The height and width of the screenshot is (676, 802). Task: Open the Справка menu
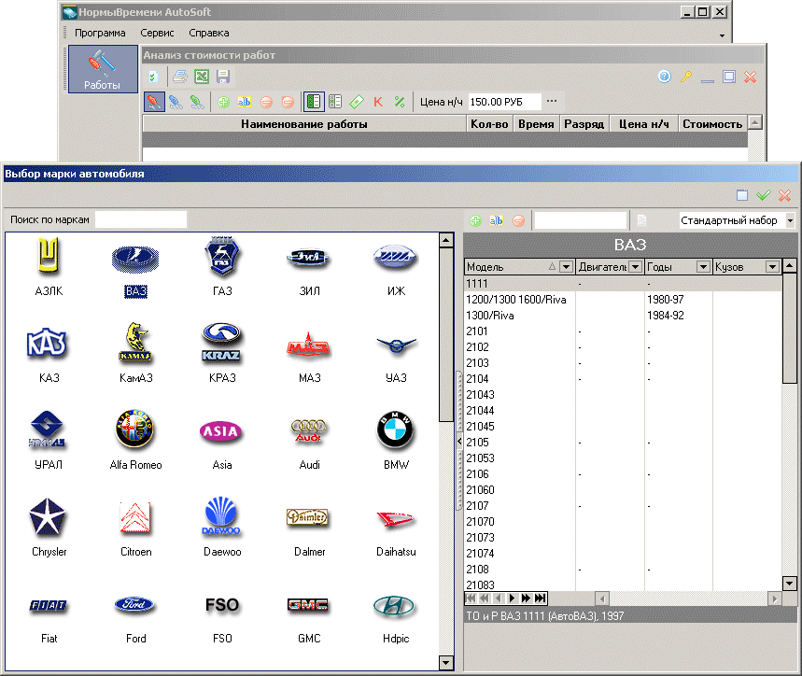coord(208,33)
